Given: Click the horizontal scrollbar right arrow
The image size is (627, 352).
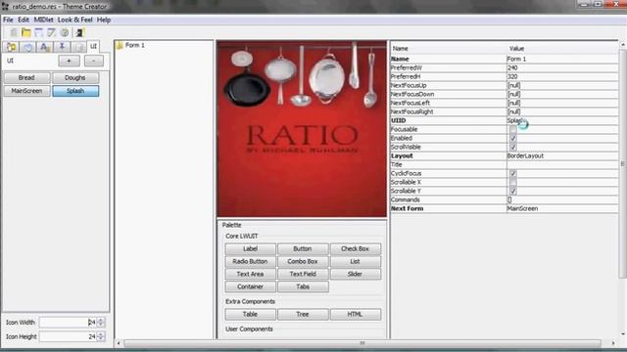Looking at the screenshot, I should pos(613,343).
